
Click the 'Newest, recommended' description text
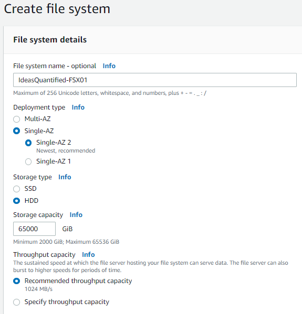(66, 150)
